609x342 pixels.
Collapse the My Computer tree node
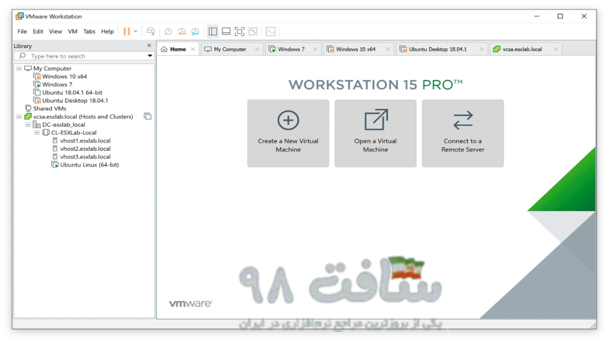(x=19, y=68)
